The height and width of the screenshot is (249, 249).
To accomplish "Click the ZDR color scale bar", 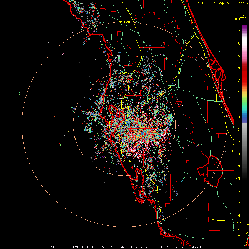I will (x=244, y=123).
